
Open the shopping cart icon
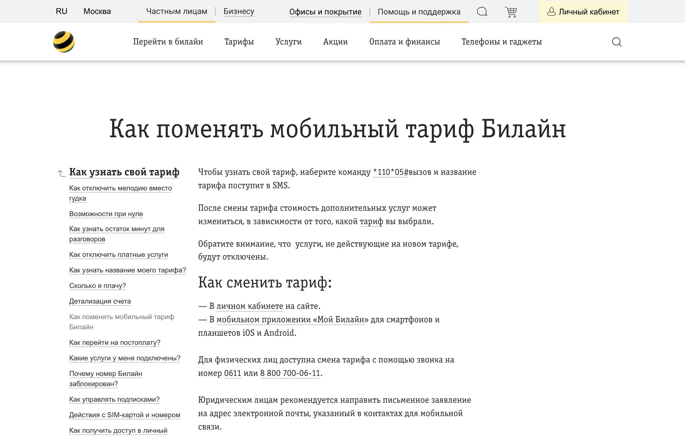tap(511, 12)
